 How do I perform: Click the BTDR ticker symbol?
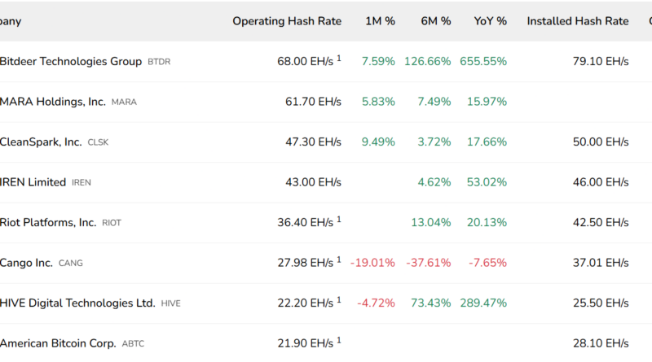pyautogui.click(x=159, y=62)
